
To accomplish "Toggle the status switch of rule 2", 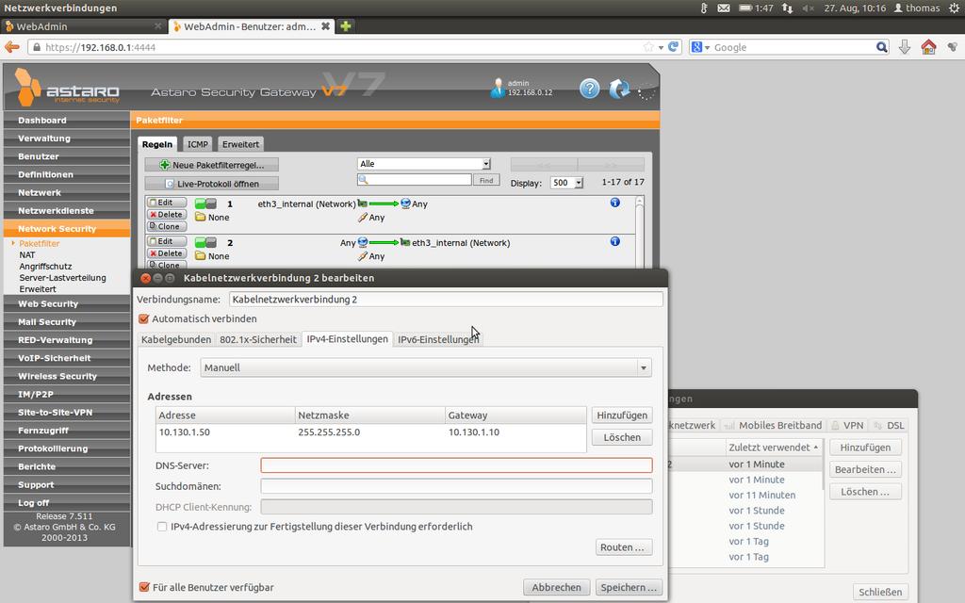I will (205, 242).
